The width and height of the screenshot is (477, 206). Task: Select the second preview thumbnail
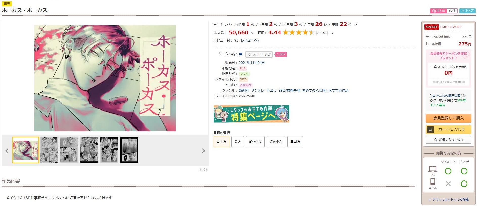[x=49, y=150]
